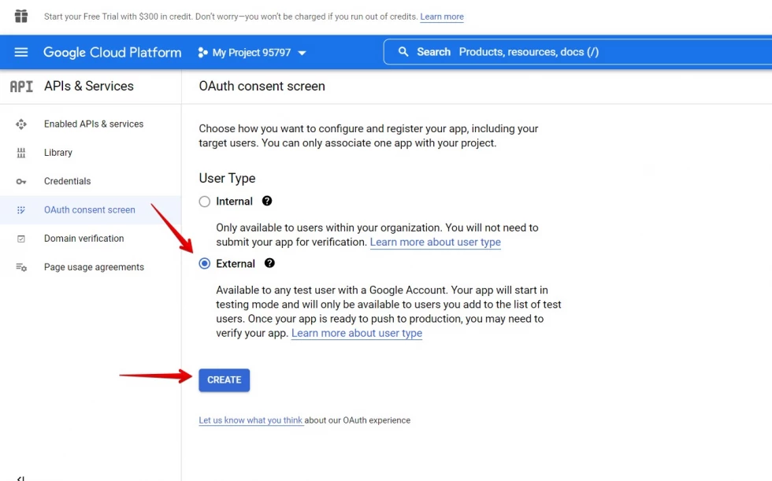Click the Google Cloud Platform logo
This screenshot has width=772, height=481.
click(x=112, y=53)
